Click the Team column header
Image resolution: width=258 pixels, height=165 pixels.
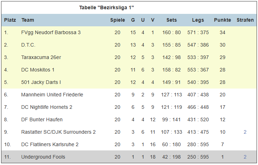[28, 20]
